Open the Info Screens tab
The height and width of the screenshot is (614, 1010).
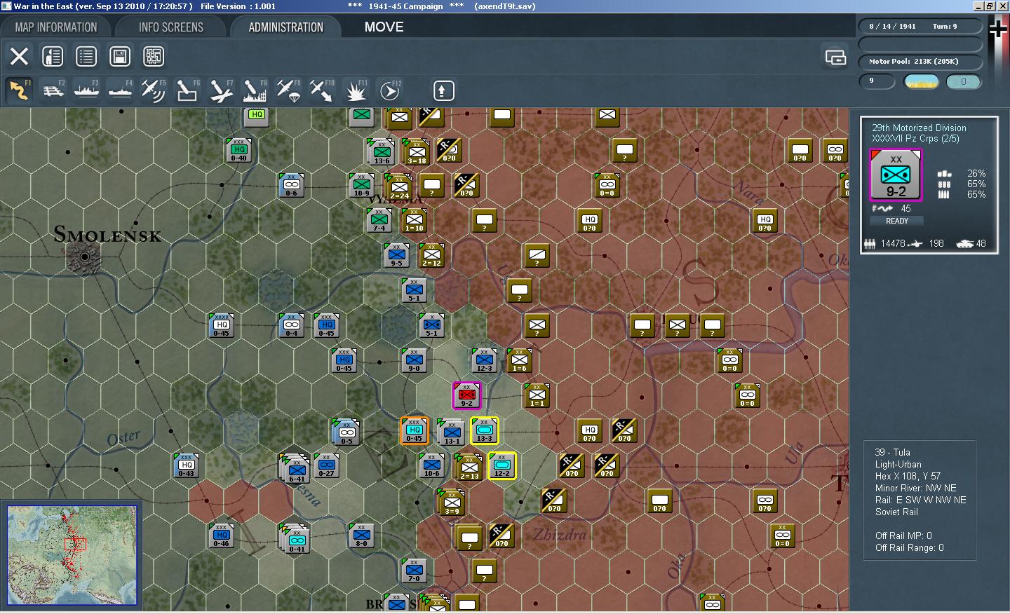coord(170,27)
